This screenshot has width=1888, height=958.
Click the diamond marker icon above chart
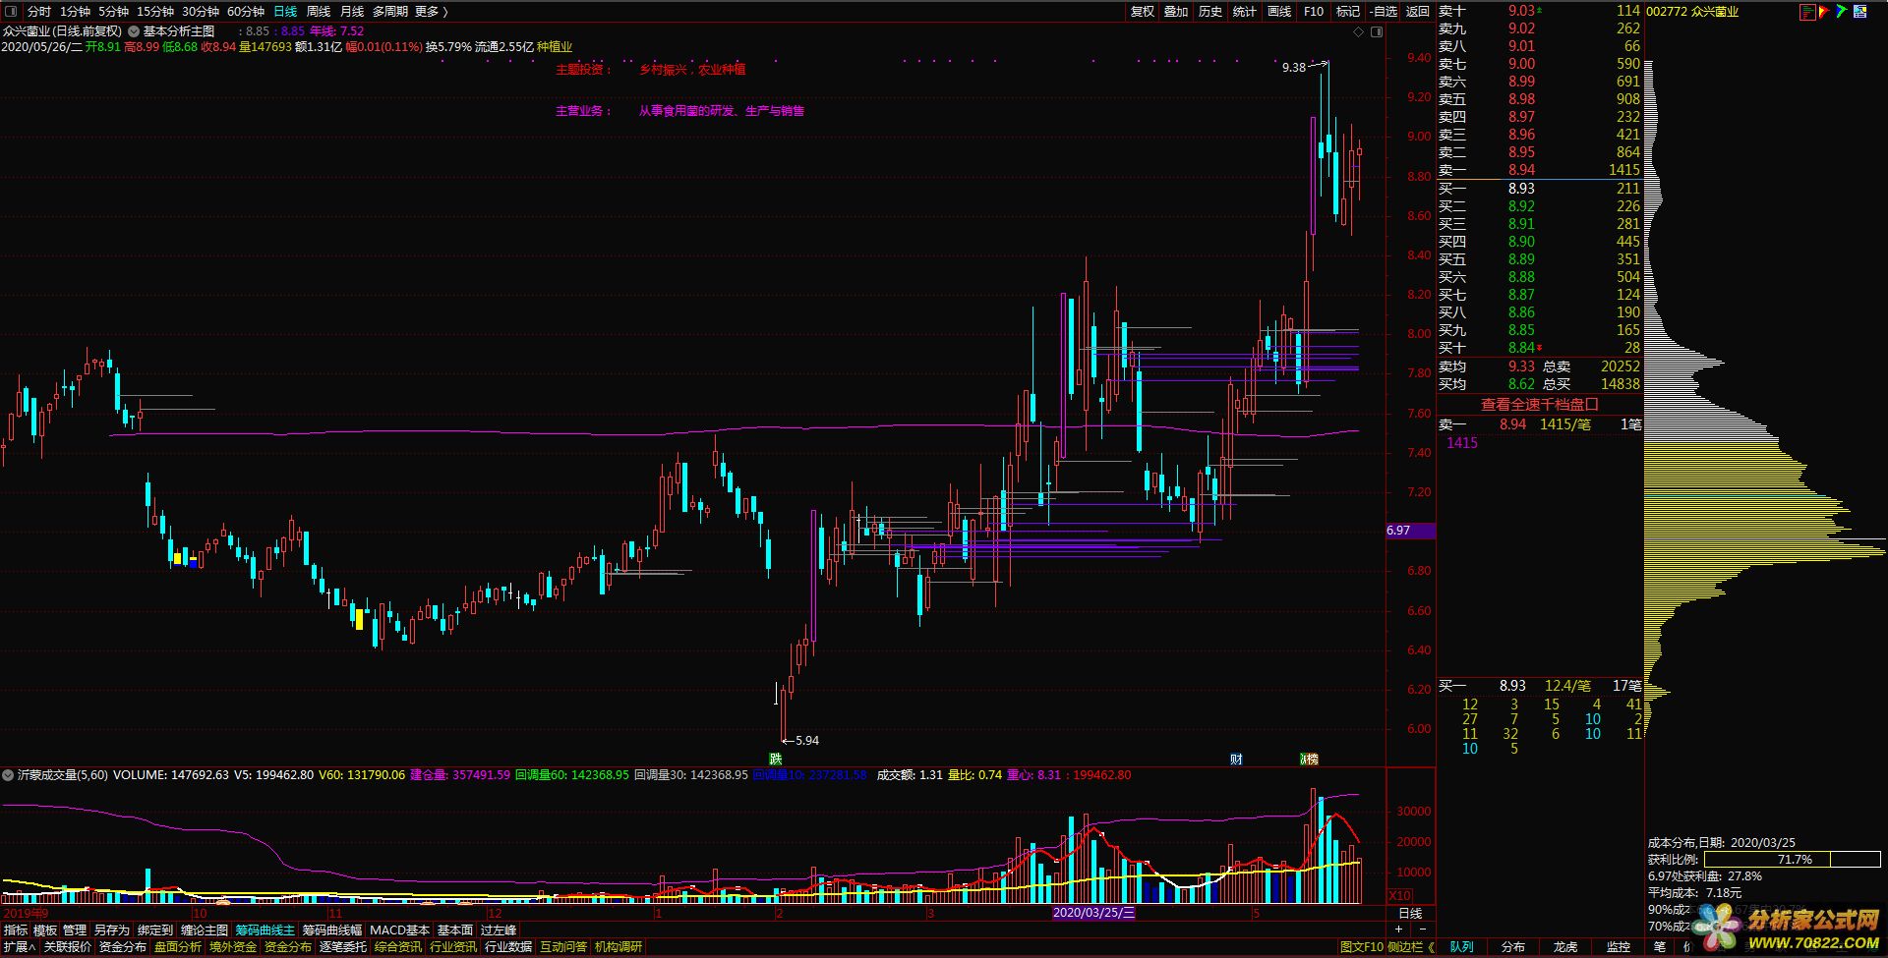pyautogui.click(x=1360, y=31)
